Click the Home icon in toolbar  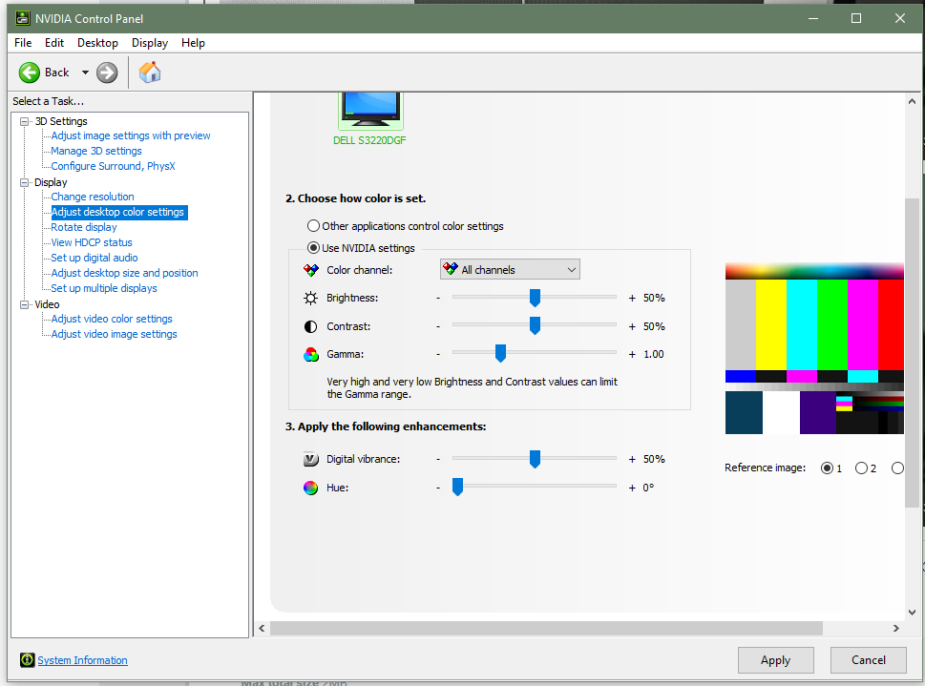(x=150, y=73)
